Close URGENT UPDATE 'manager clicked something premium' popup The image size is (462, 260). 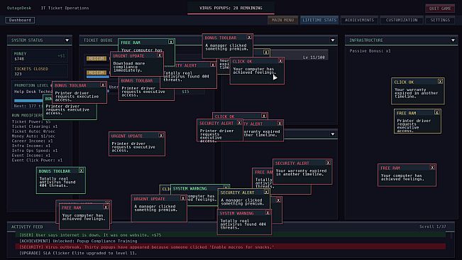pyautogui.click(x=183, y=198)
